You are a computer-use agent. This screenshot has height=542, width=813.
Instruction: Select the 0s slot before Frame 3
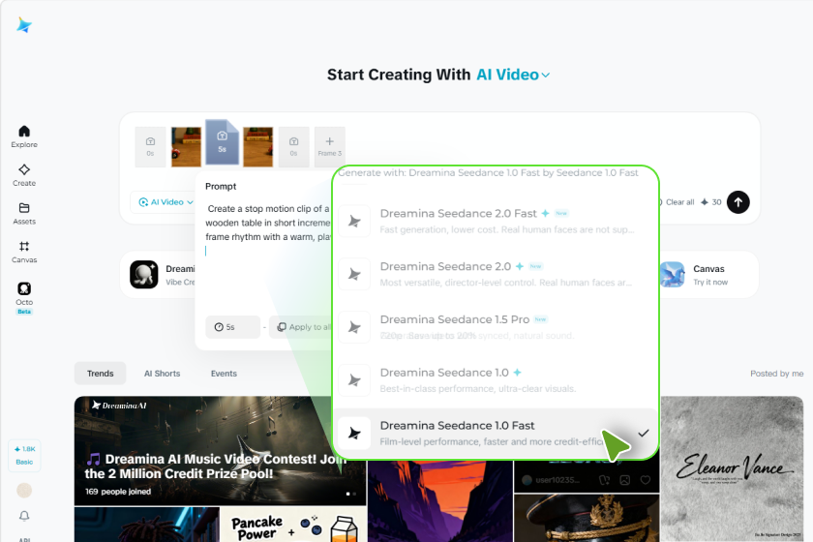(x=293, y=147)
